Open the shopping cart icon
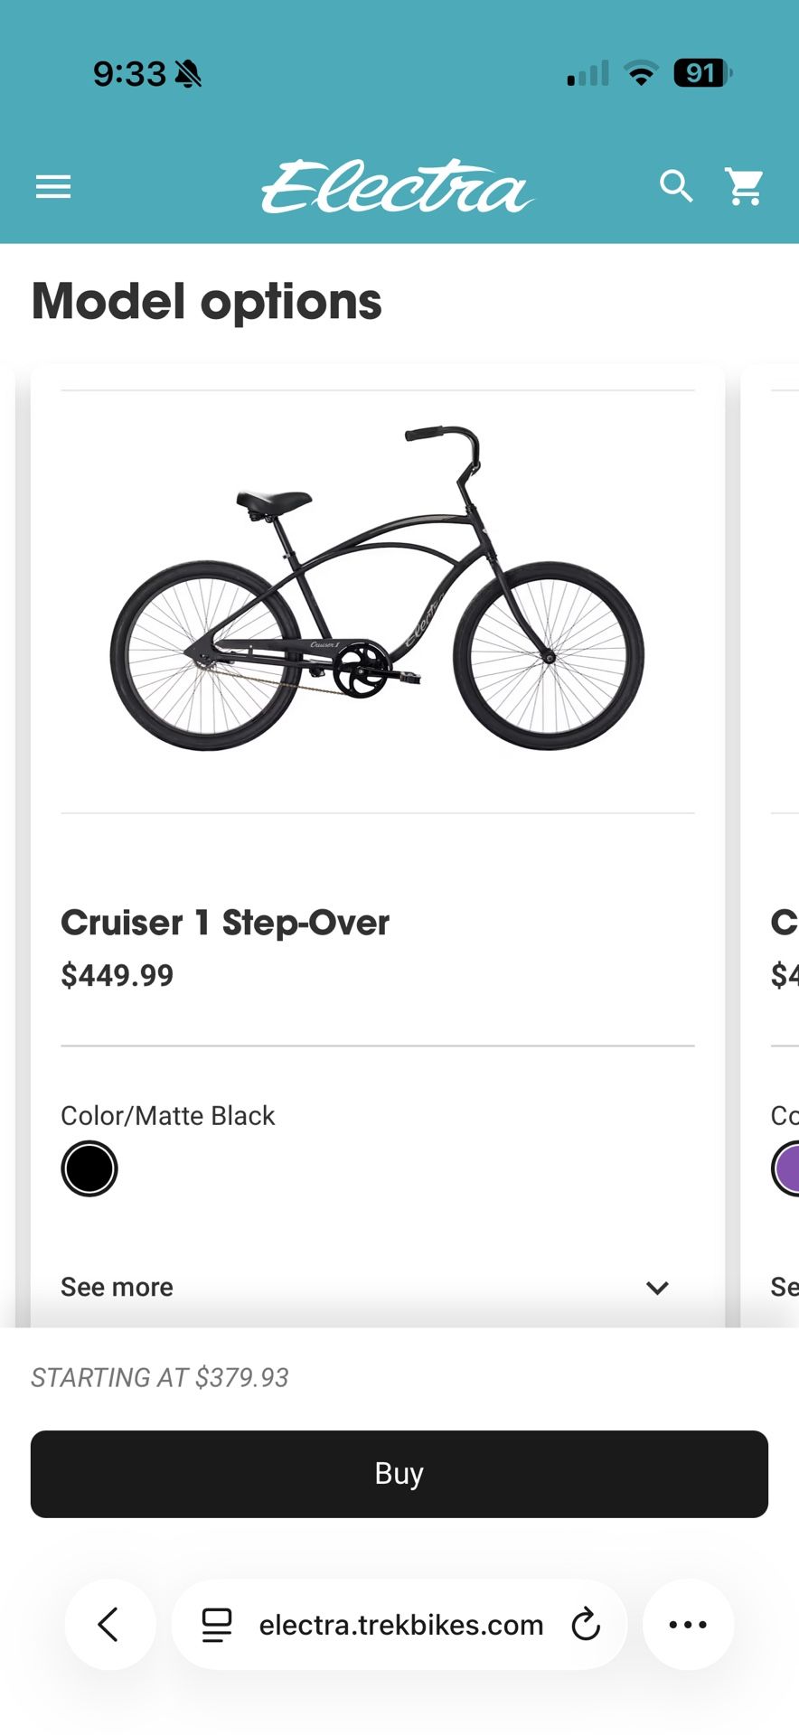Viewport: 799px width, 1735px height. [x=744, y=186]
